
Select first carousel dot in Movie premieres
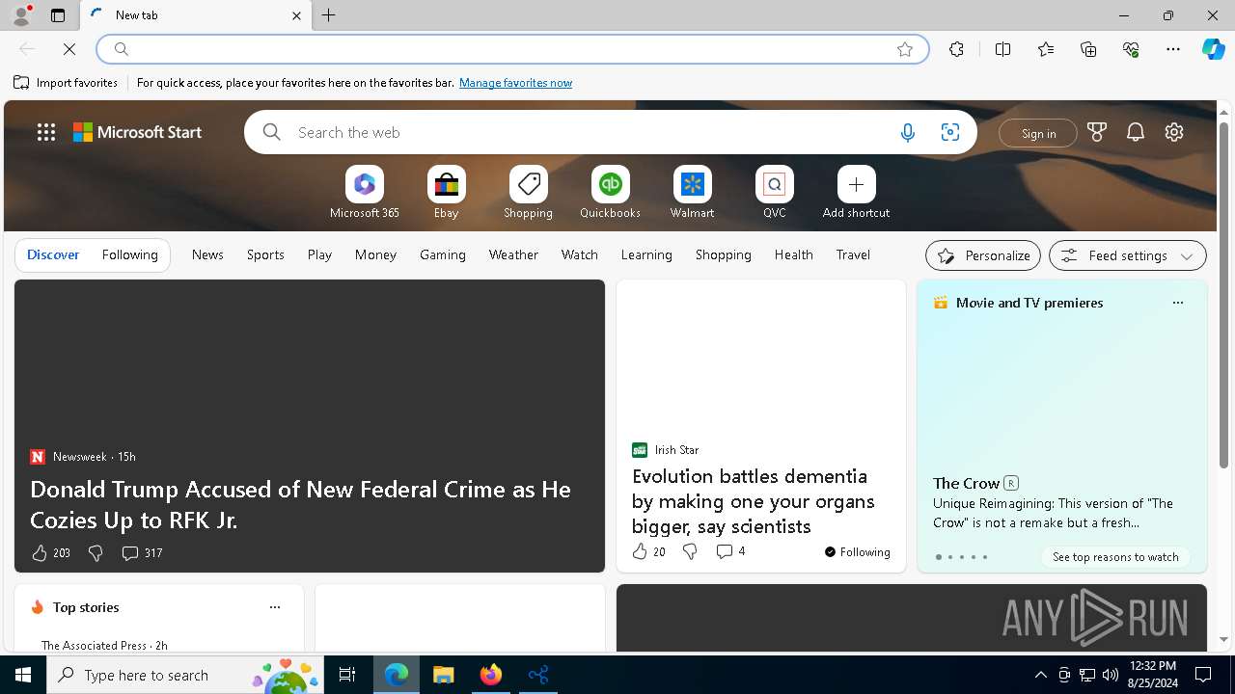(x=939, y=557)
